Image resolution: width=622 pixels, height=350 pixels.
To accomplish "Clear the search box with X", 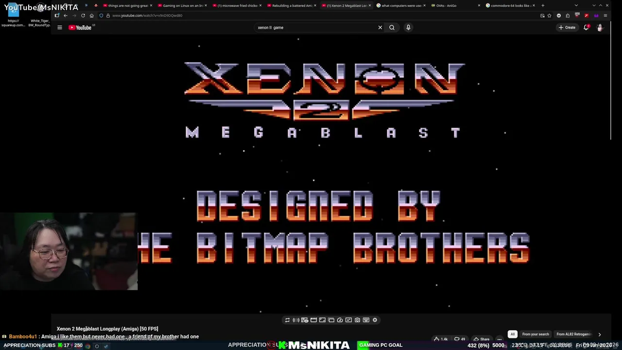I will [380, 28].
